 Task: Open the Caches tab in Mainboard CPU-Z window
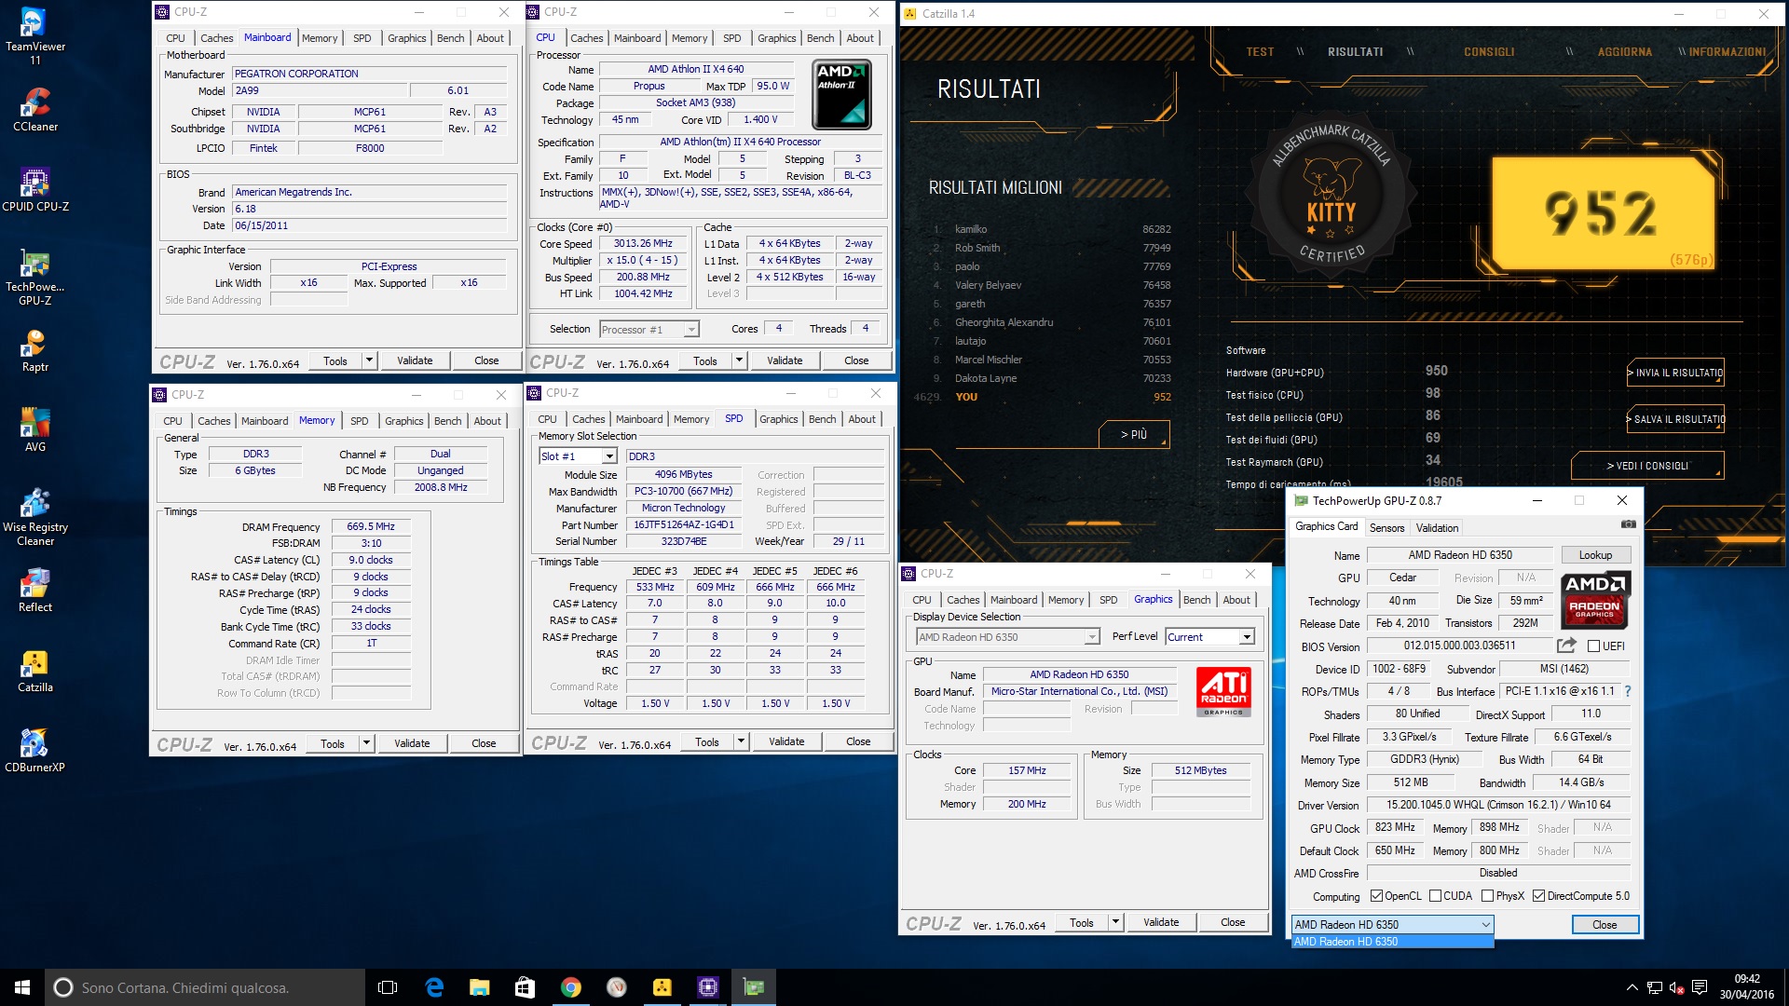(216, 38)
